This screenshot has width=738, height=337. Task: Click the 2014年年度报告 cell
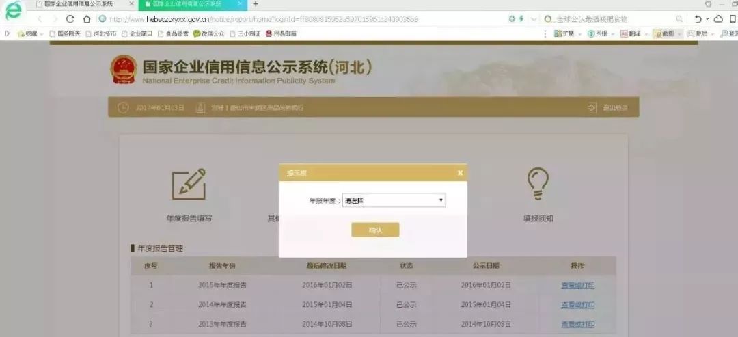pyautogui.click(x=222, y=304)
